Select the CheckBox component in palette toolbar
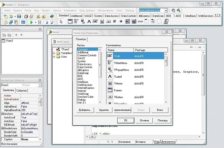The image size is (224, 148). (115, 22)
